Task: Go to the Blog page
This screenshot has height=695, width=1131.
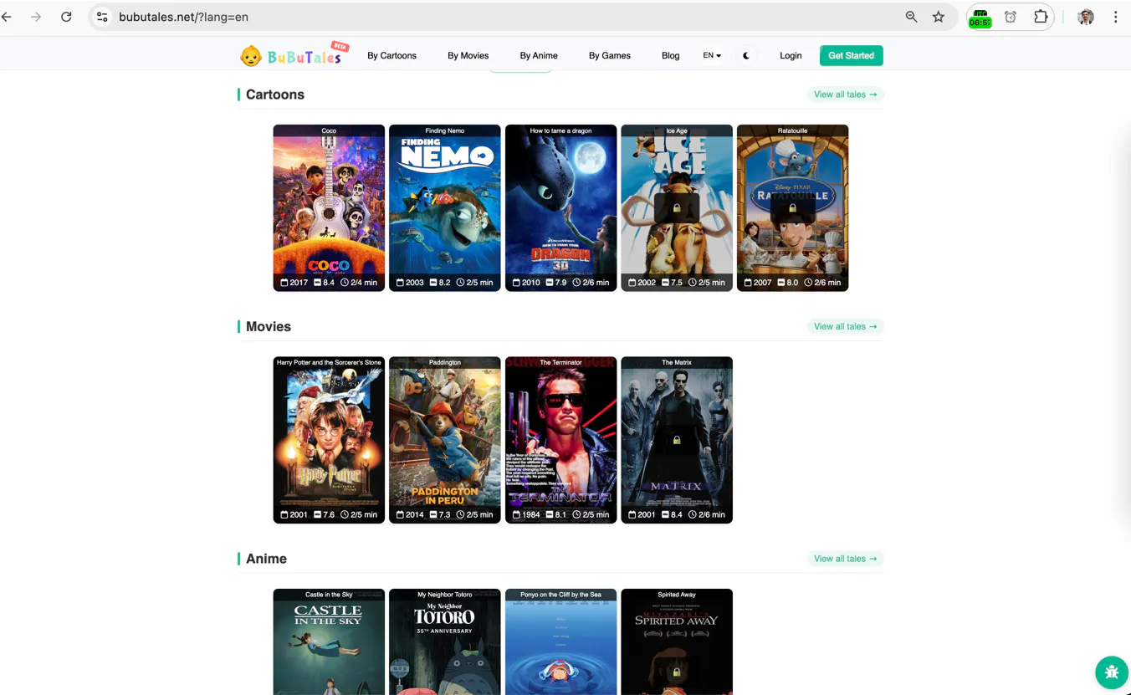Action: 671,56
